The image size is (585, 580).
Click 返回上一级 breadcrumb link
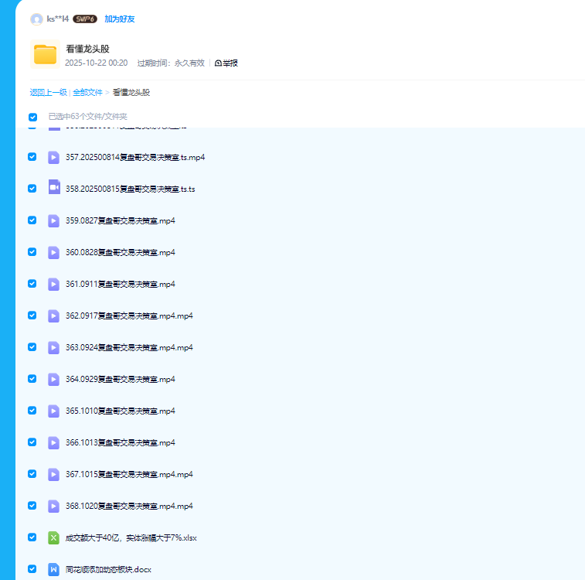[48, 92]
